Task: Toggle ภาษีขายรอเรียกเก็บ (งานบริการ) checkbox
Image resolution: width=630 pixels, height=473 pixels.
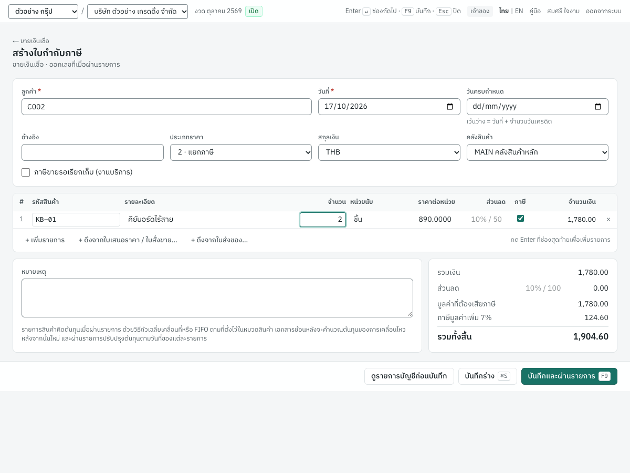Action: tap(26, 172)
